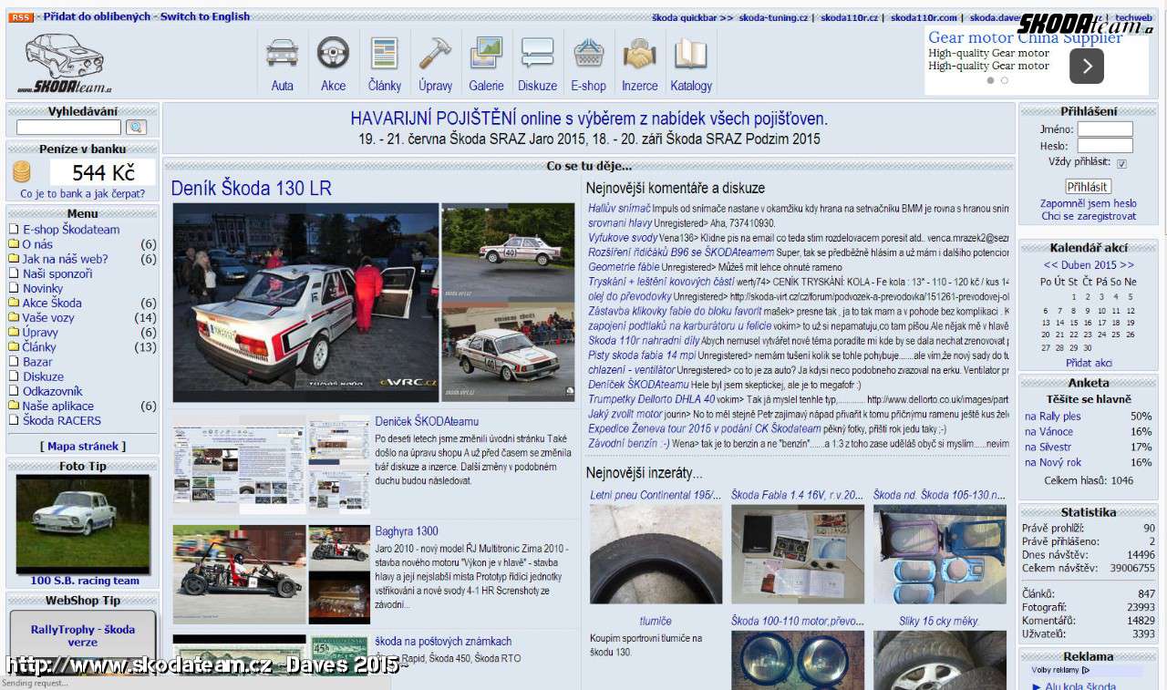Go to previous month in Kalendář akcí
The image size is (1167, 690).
pos(1050,265)
